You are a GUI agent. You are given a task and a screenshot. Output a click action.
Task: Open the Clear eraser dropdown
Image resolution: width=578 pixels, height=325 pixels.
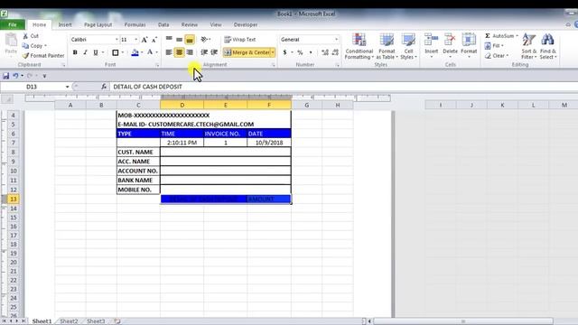pyautogui.click(x=496, y=56)
